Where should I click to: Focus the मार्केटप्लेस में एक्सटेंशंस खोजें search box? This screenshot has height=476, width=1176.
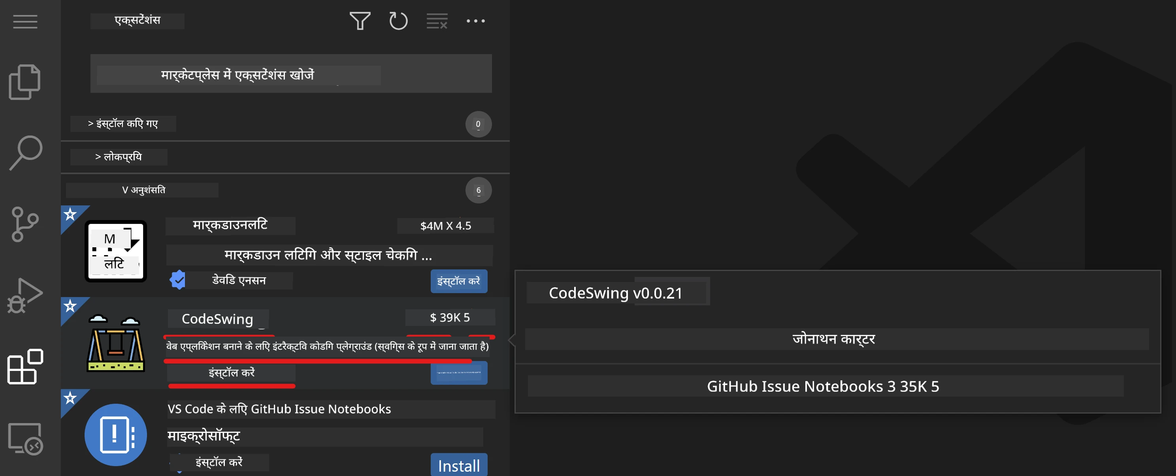[291, 74]
